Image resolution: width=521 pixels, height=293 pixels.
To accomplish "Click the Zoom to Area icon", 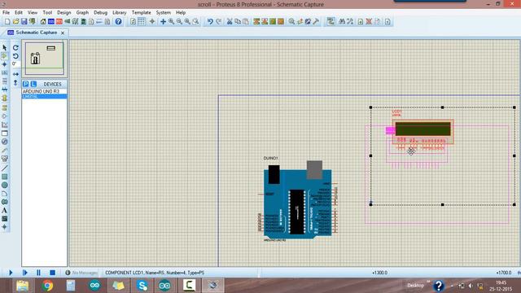I will (x=195, y=22).
